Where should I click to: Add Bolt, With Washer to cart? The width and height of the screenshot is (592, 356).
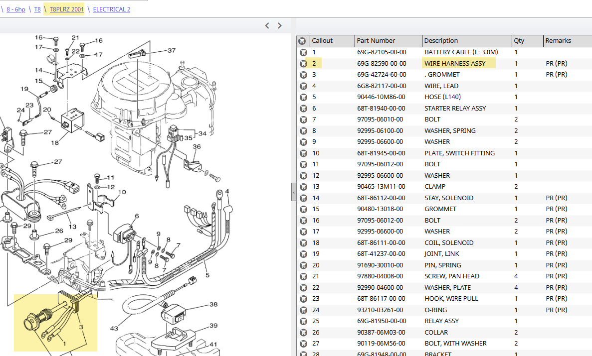[x=303, y=344]
